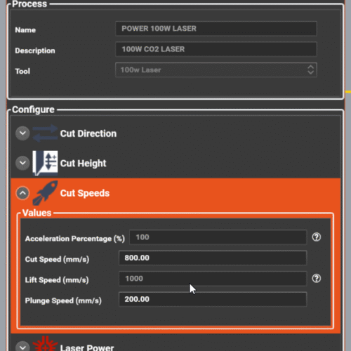351x351 pixels.
Task: Click the Cut Speeds rocket icon
Action: pyautogui.click(x=45, y=193)
